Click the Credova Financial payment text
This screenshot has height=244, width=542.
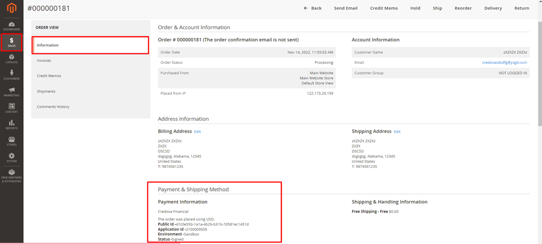pyautogui.click(x=173, y=212)
